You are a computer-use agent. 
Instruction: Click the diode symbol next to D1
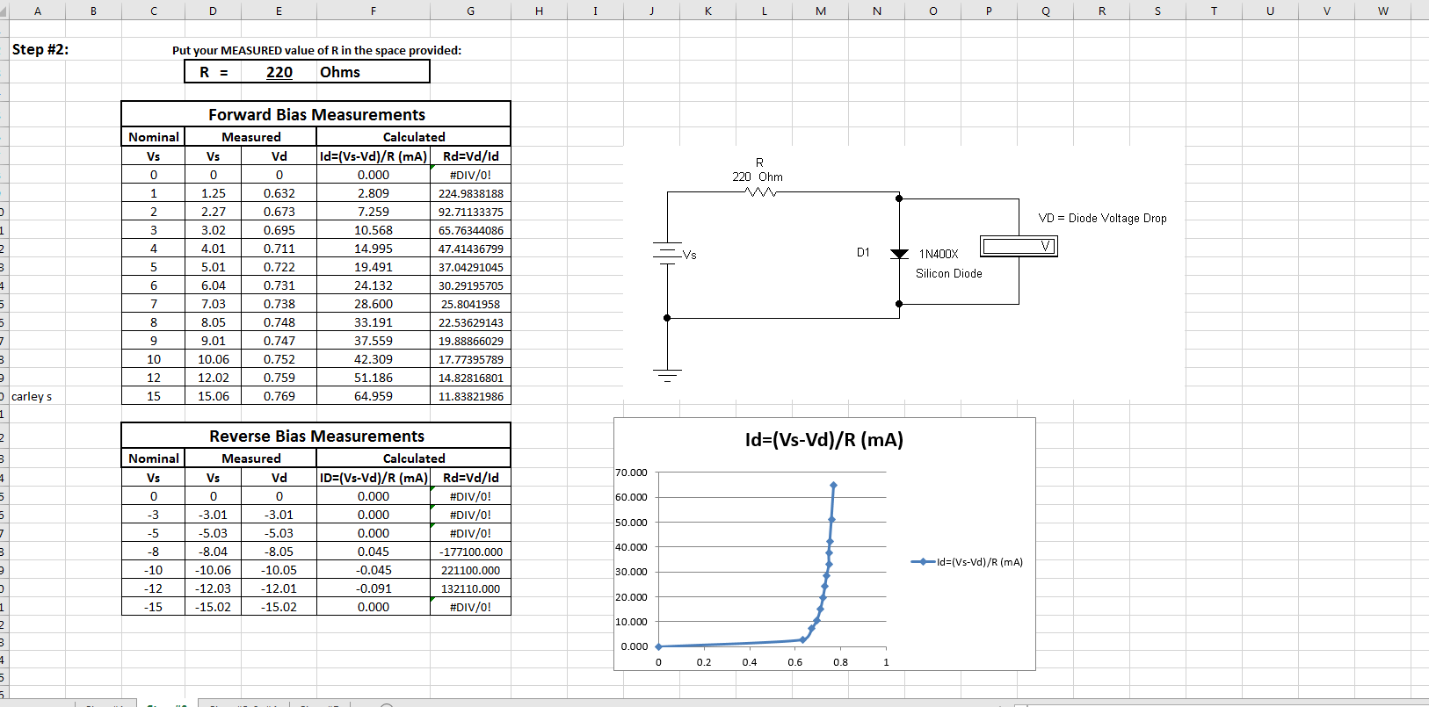899,254
